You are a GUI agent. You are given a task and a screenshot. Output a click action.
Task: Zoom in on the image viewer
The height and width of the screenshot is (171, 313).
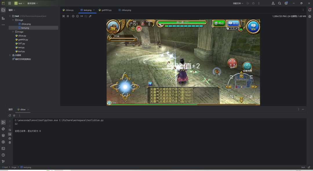coord(73,16)
